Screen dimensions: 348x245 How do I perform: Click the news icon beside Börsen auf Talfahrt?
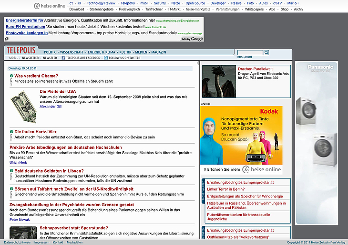tap(11, 189)
